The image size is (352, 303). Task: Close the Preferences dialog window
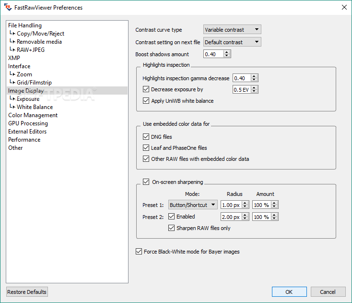point(344,7)
